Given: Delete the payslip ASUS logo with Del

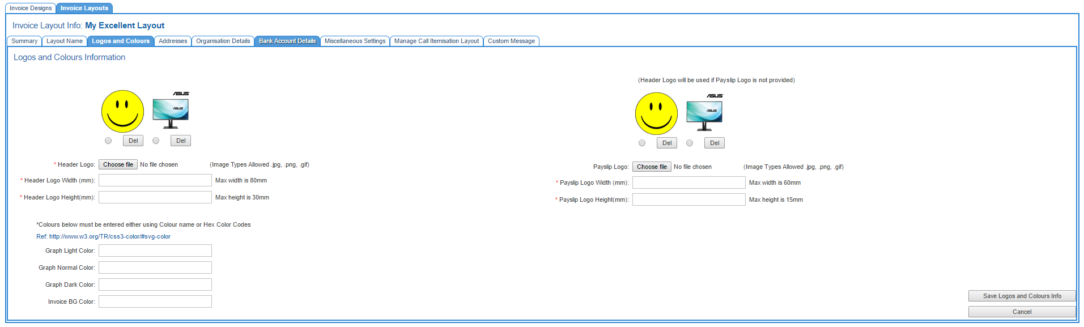Looking at the screenshot, I should pyautogui.click(x=715, y=143).
